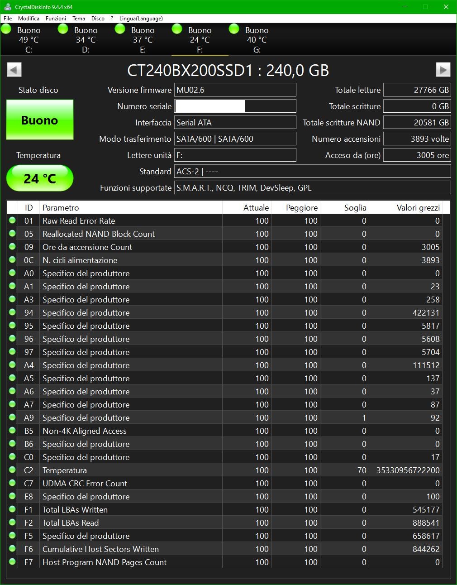Click the Buono disk status button
Viewport: 457px width, 585px height.
[40, 120]
